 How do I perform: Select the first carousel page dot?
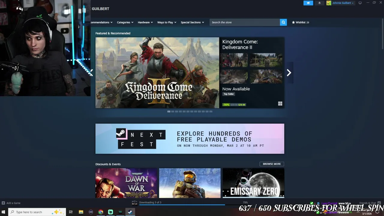click(x=169, y=111)
